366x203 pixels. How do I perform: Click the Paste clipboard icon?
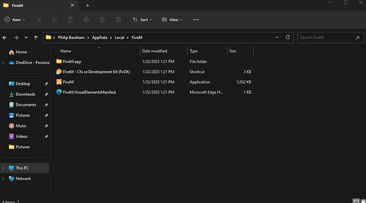pos(71,20)
